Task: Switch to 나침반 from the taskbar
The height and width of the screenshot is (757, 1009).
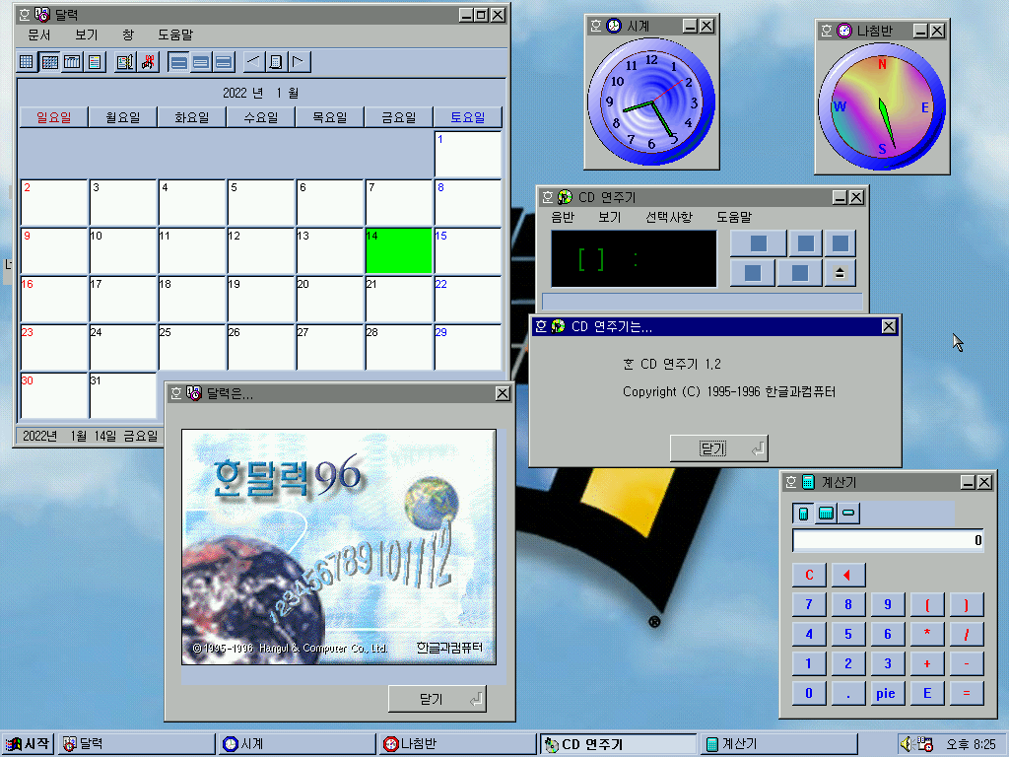Action: pyautogui.click(x=458, y=744)
